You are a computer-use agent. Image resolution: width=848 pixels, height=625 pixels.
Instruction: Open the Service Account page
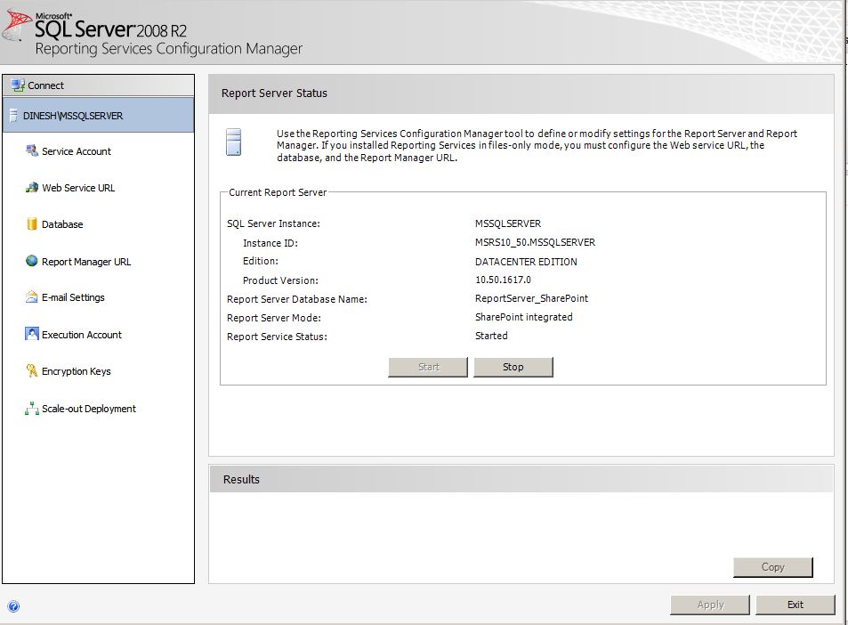click(x=77, y=151)
